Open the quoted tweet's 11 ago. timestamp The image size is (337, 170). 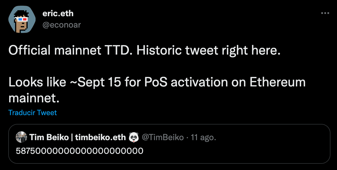(203, 138)
